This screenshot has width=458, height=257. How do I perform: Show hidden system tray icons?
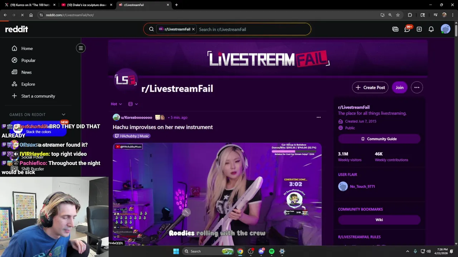pos(407,251)
